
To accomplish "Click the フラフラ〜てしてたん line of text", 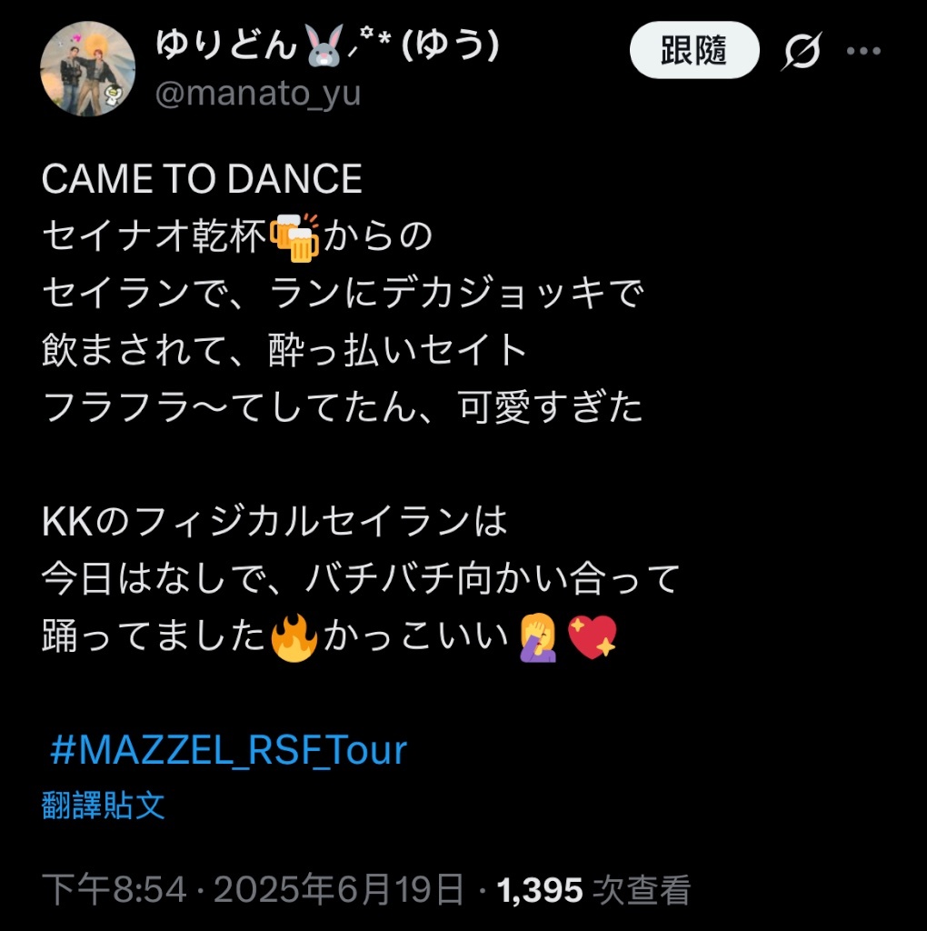I will click(343, 407).
